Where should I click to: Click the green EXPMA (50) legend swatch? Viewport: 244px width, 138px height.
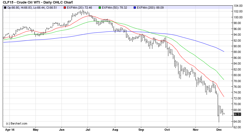pos(100,8)
